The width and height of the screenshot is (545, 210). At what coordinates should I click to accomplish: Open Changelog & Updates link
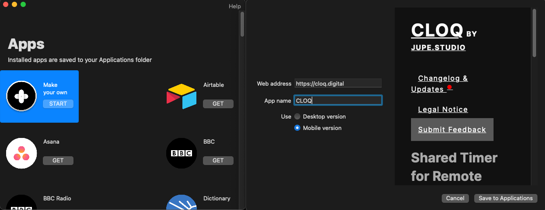click(440, 84)
